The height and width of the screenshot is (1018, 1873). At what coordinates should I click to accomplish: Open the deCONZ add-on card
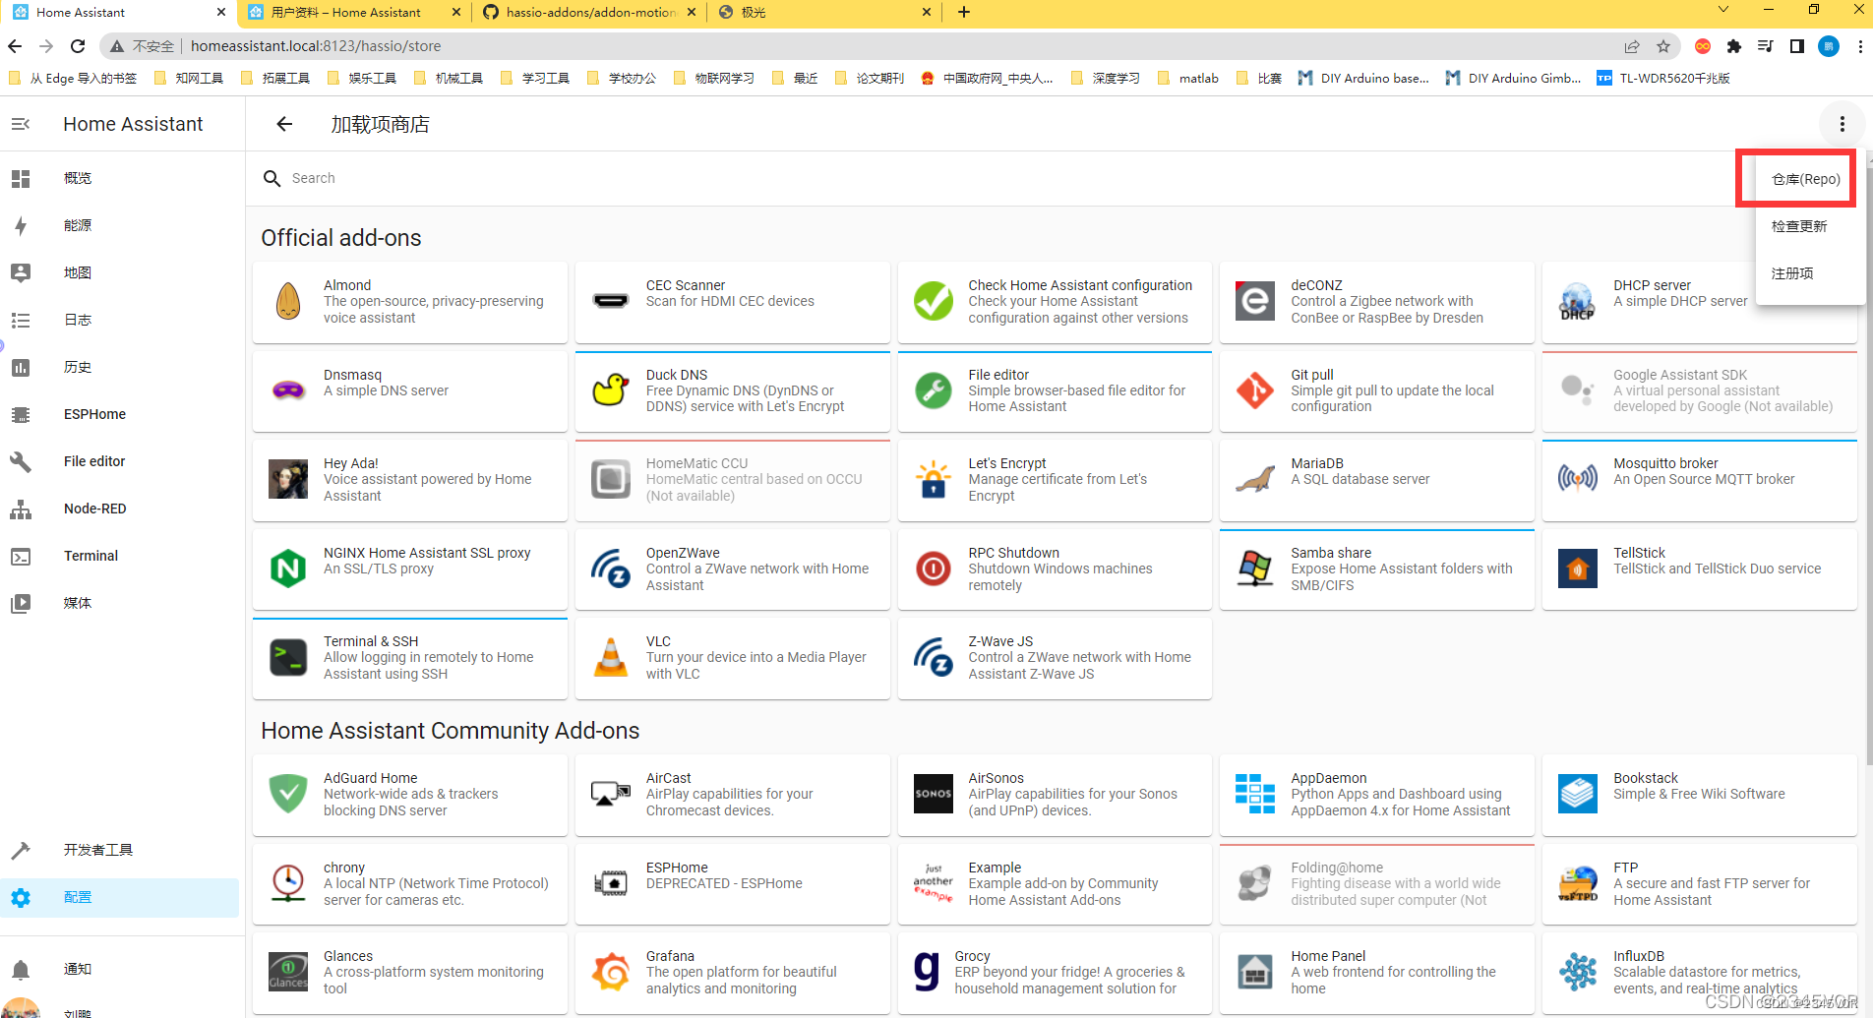[x=1376, y=302]
